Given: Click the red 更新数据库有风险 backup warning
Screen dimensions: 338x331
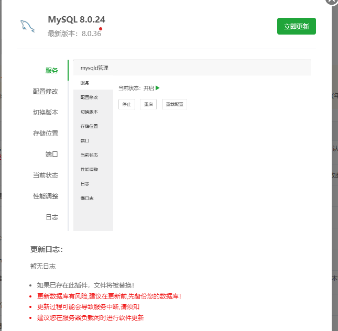Looking at the screenshot, I should [x=109, y=296].
